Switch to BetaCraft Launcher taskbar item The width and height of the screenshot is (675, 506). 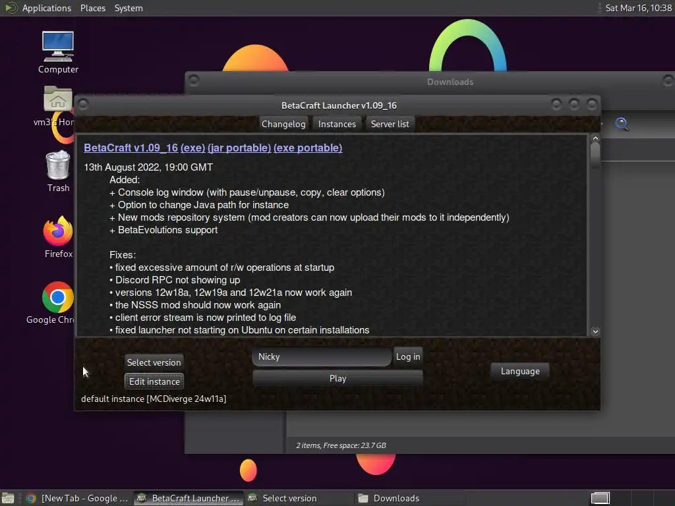(189, 498)
